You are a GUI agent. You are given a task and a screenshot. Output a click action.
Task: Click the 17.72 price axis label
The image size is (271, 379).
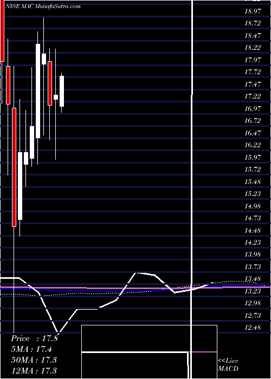(253, 72)
